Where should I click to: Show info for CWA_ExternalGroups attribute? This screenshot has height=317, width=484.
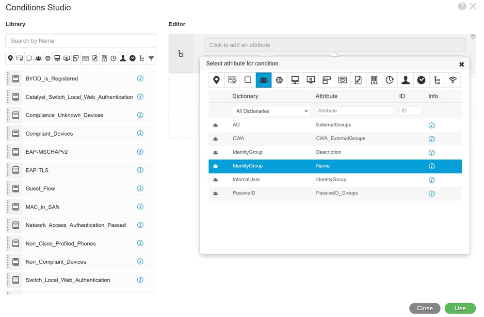[x=432, y=139]
